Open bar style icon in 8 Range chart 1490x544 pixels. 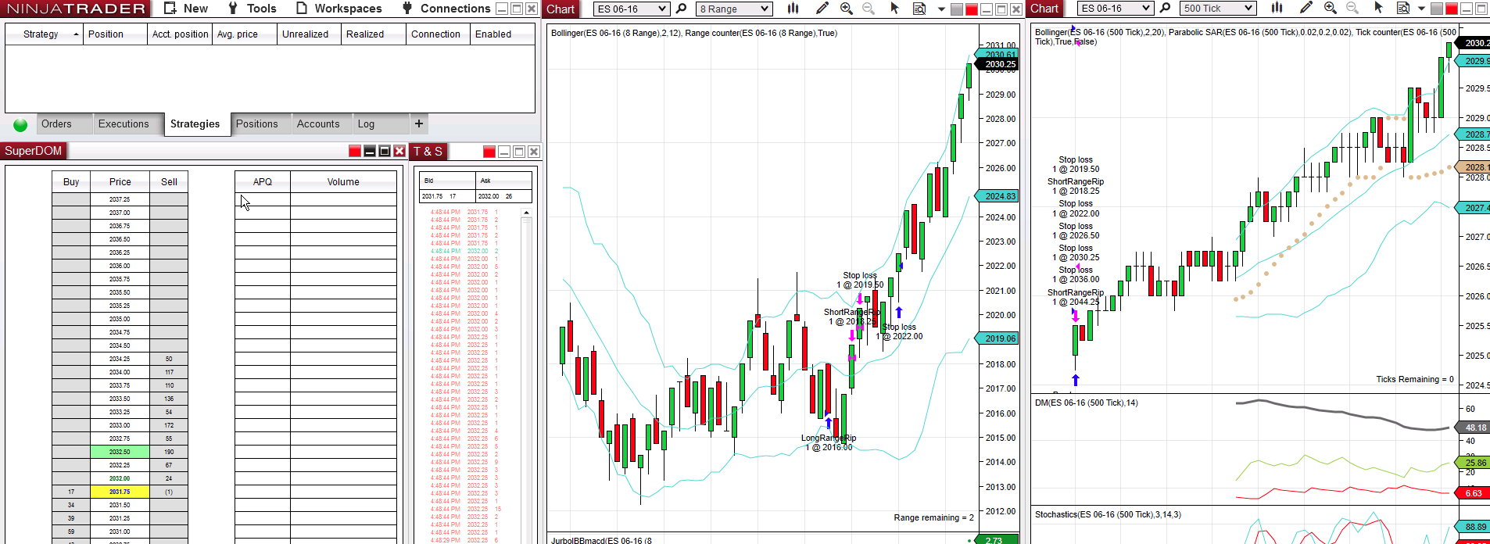pos(793,9)
